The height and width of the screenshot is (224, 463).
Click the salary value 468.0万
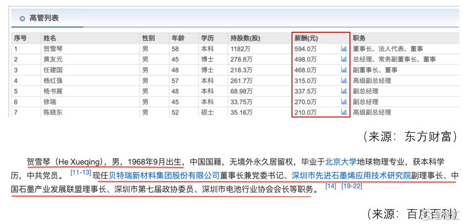pos(305,70)
